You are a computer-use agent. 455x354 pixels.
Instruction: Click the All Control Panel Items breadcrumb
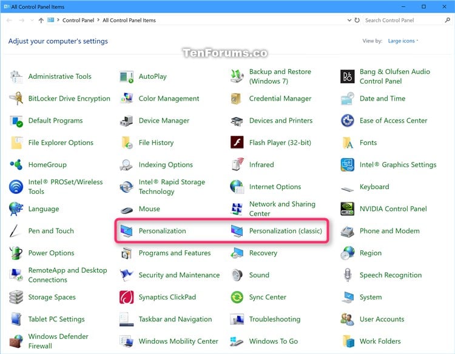pos(129,20)
